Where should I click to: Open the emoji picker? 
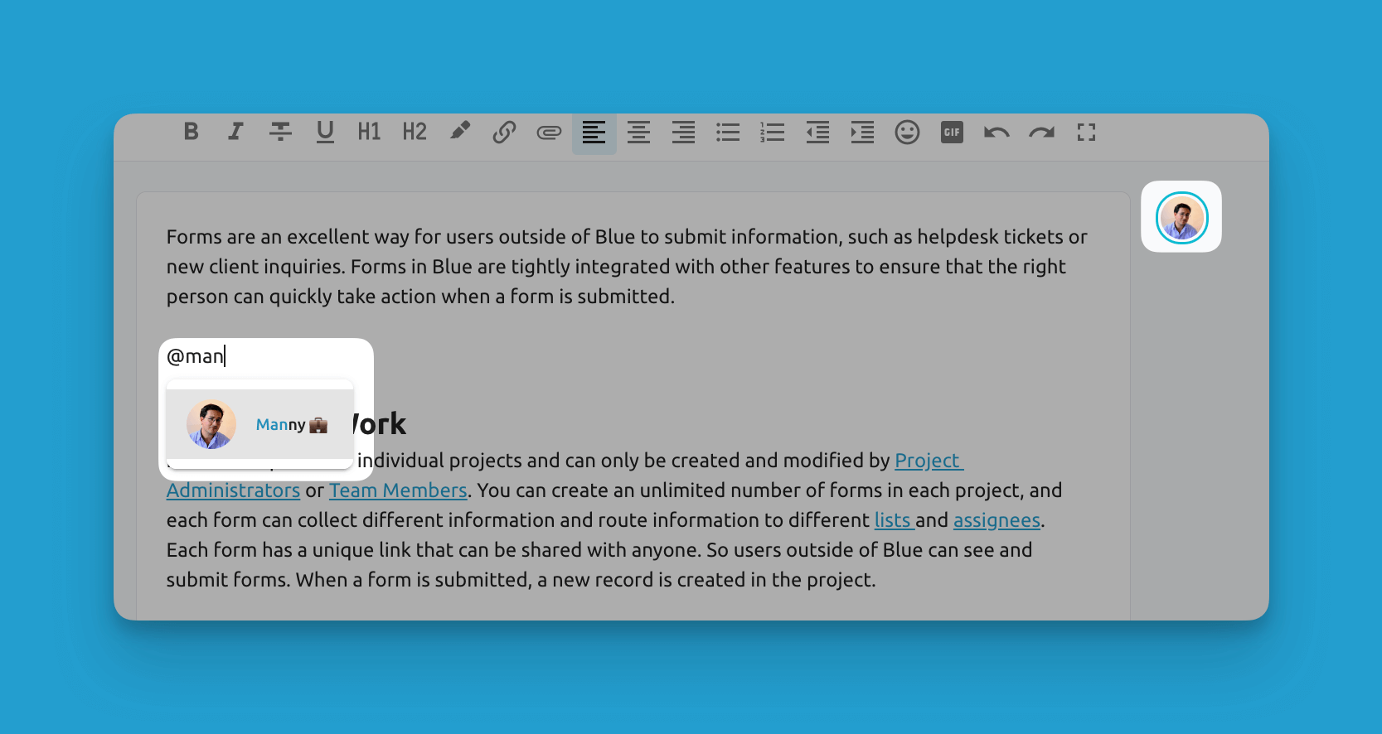907,133
